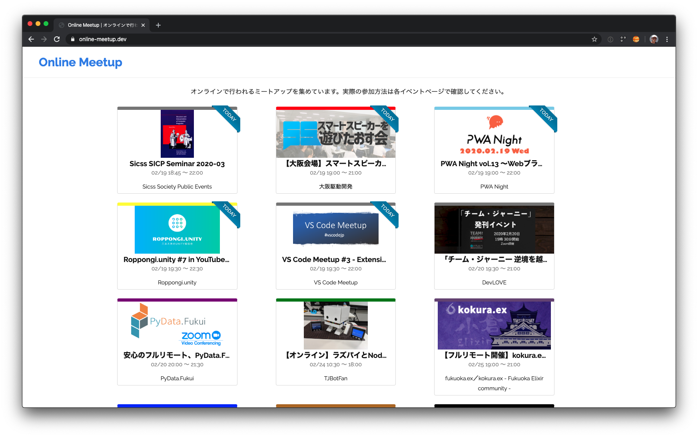Screen dimensions: 698x437
Task: Click 大阪駆動開発 group name
Action: tap(336, 187)
